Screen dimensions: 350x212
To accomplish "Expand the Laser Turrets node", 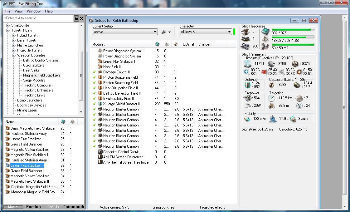I will click(14, 41).
